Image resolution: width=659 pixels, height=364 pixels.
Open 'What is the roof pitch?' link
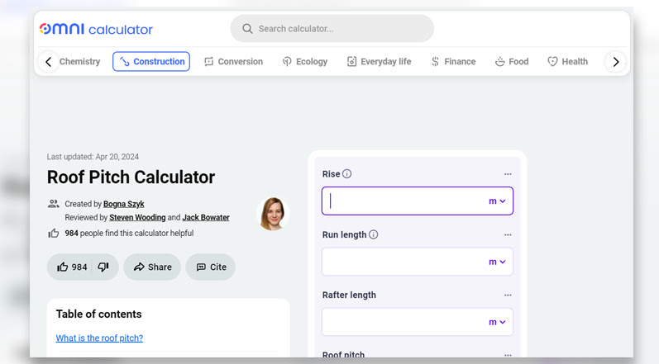tap(99, 338)
